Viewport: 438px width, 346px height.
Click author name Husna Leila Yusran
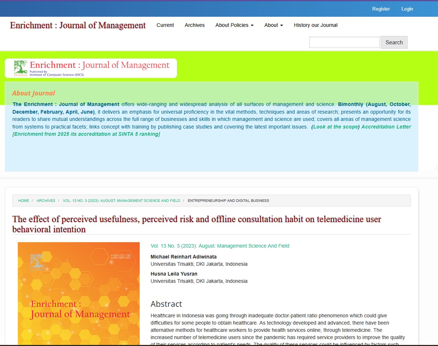click(x=174, y=274)
